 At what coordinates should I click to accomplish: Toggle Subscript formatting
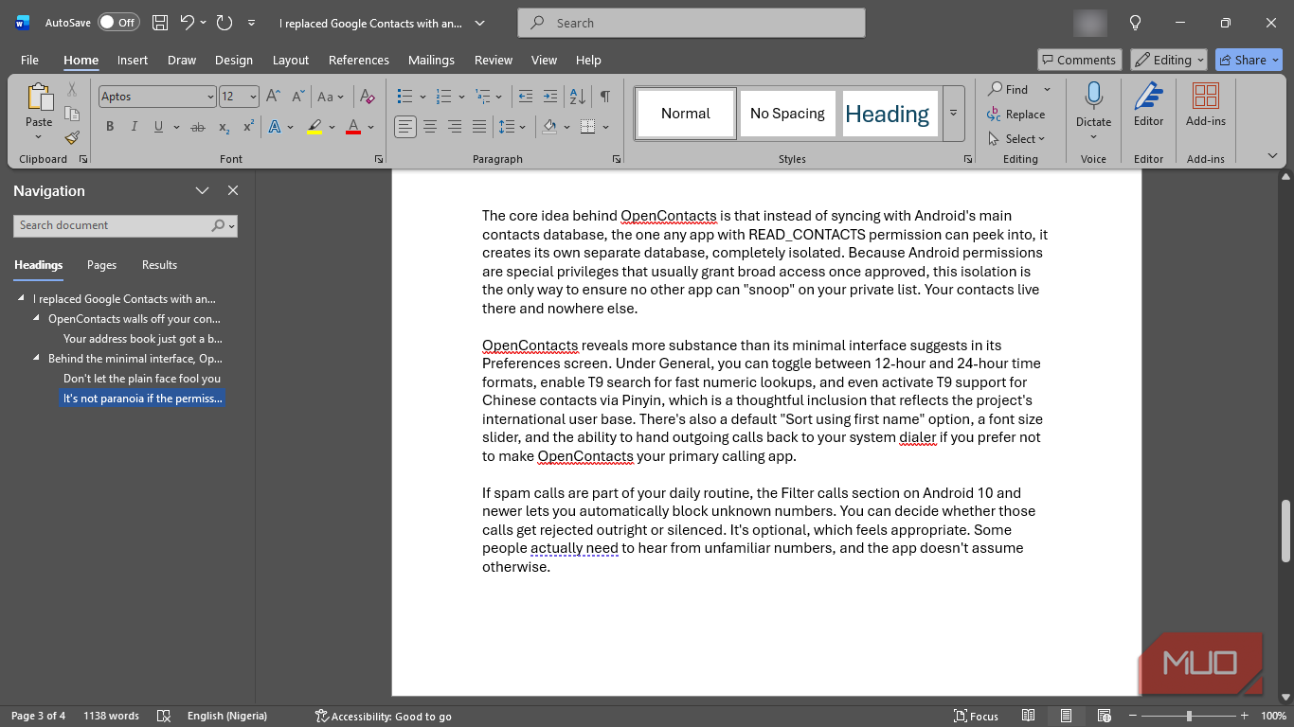[x=225, y=127]
